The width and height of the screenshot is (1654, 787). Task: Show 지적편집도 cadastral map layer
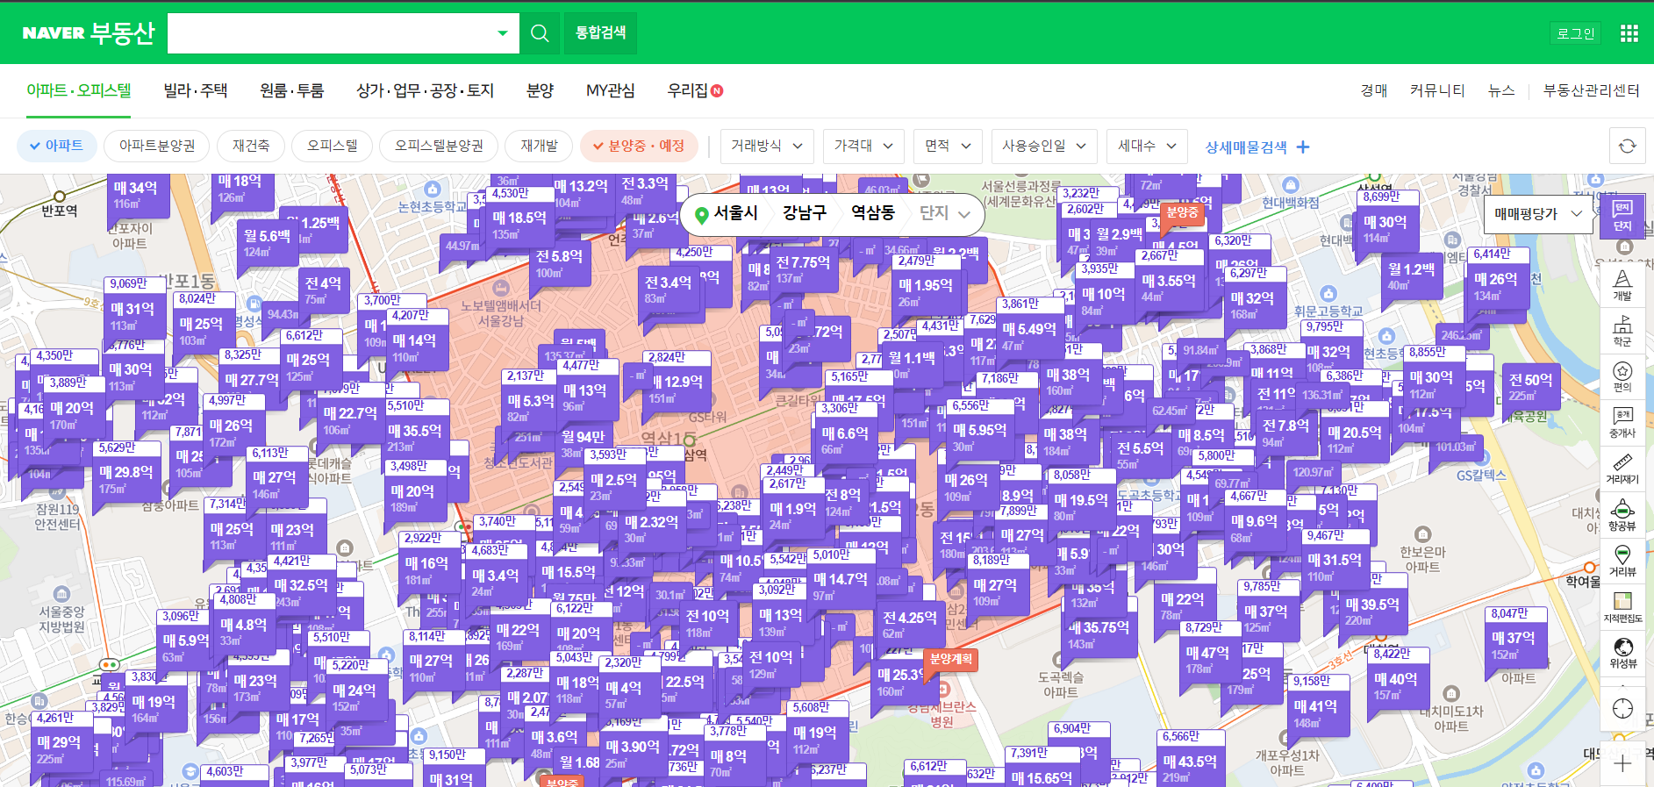pyautogui.click(x=1622, y=607)
